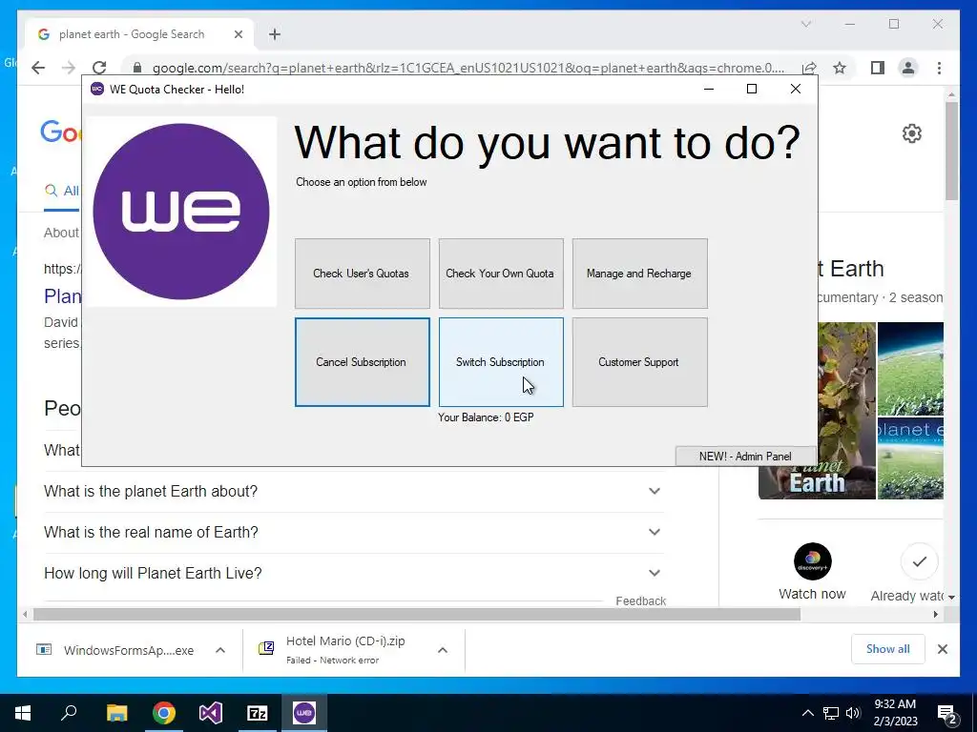Contact Customer Support button
977x732 pixels.
coord(640,362)
